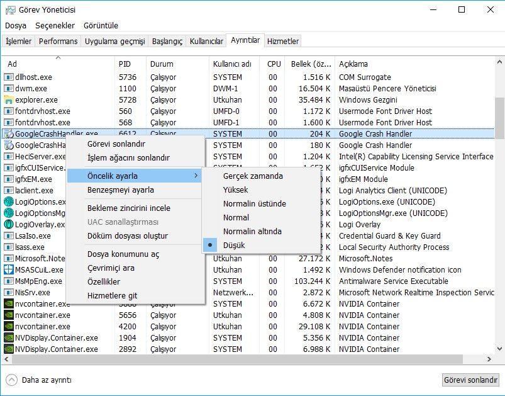This screenshot has height=396, width=505.
Task: Choose Dosya konumunu aç
Action: [x=135, y=254]
